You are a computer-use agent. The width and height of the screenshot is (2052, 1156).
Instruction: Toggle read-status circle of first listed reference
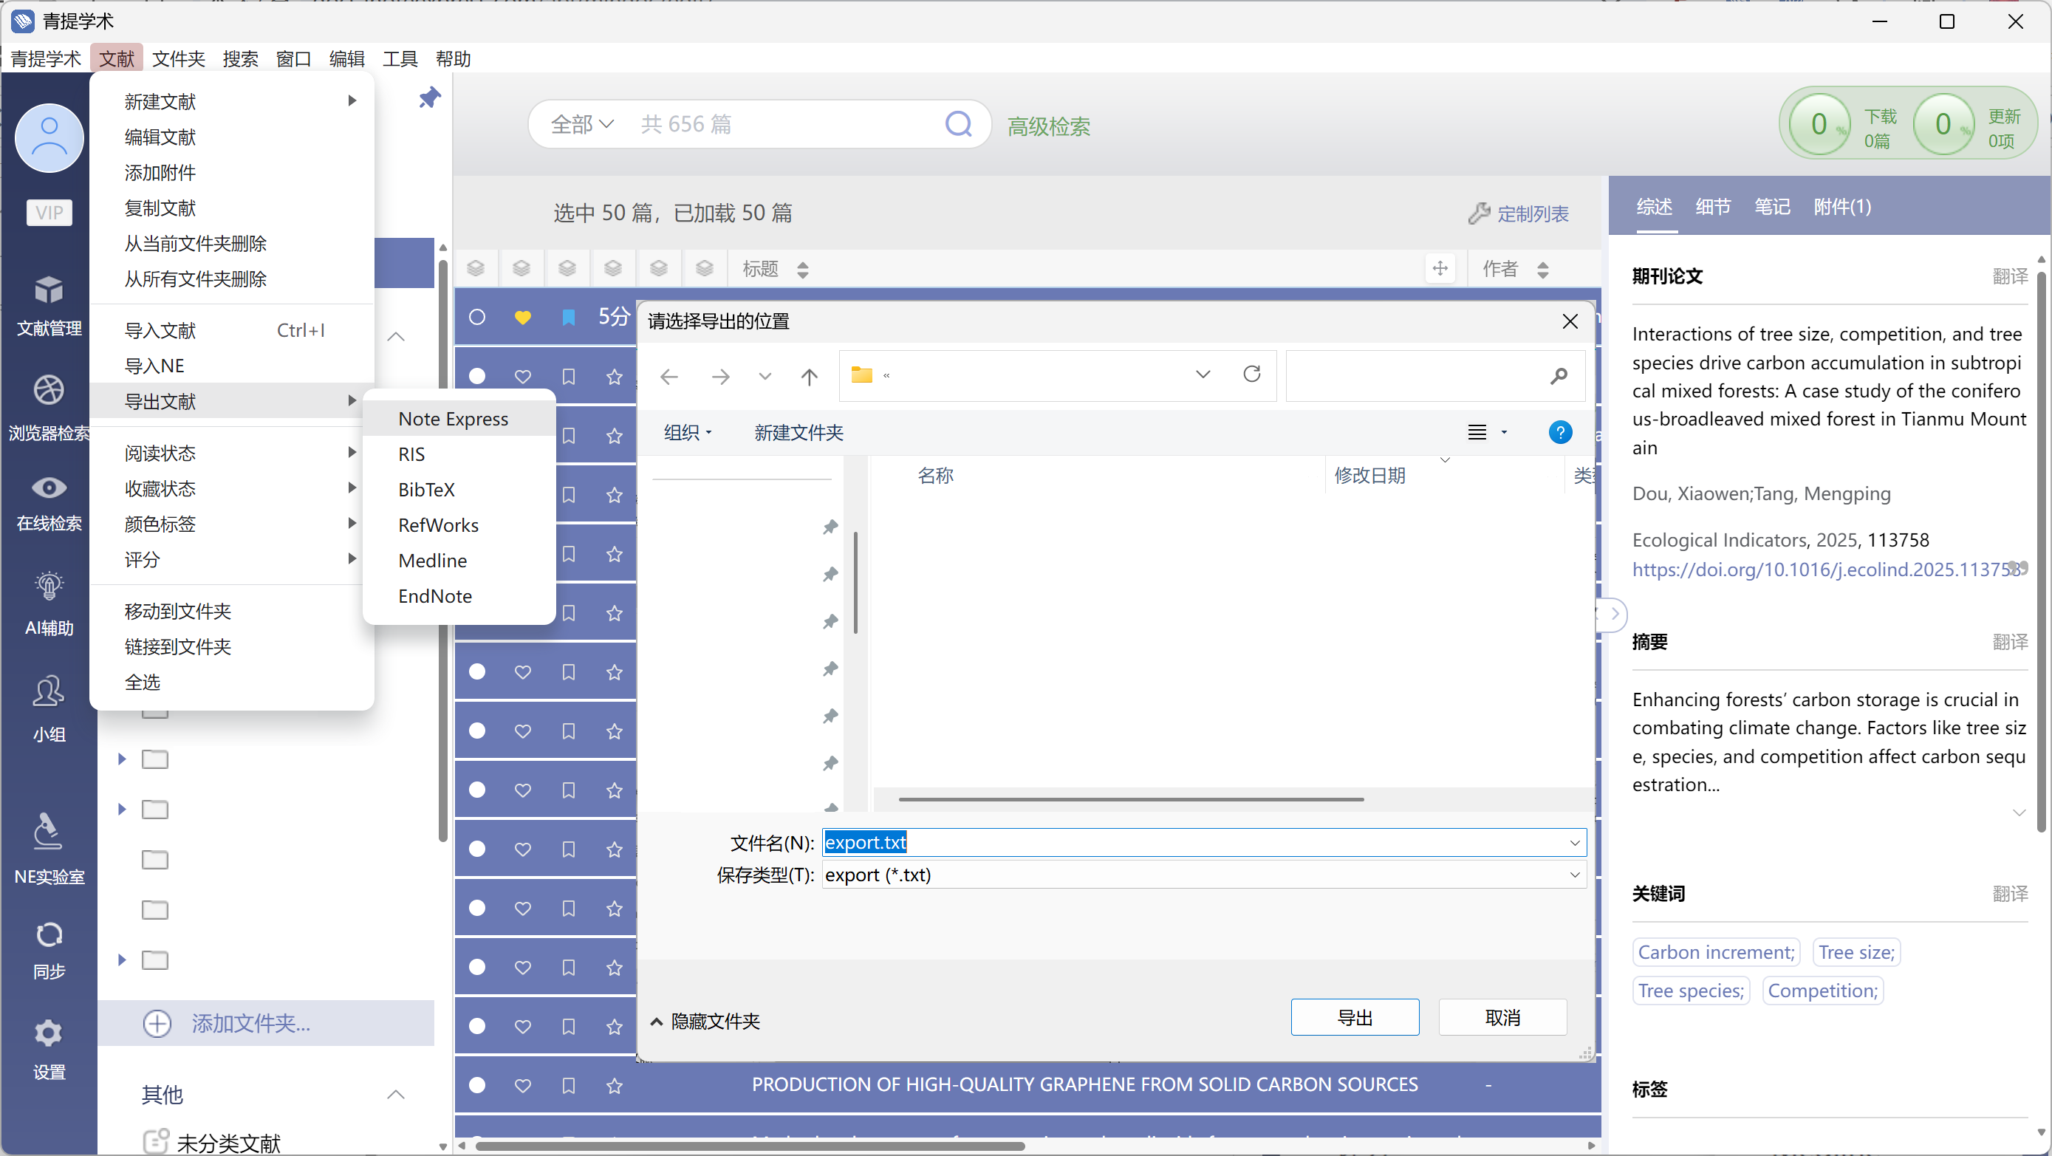(x=477, y=317)
